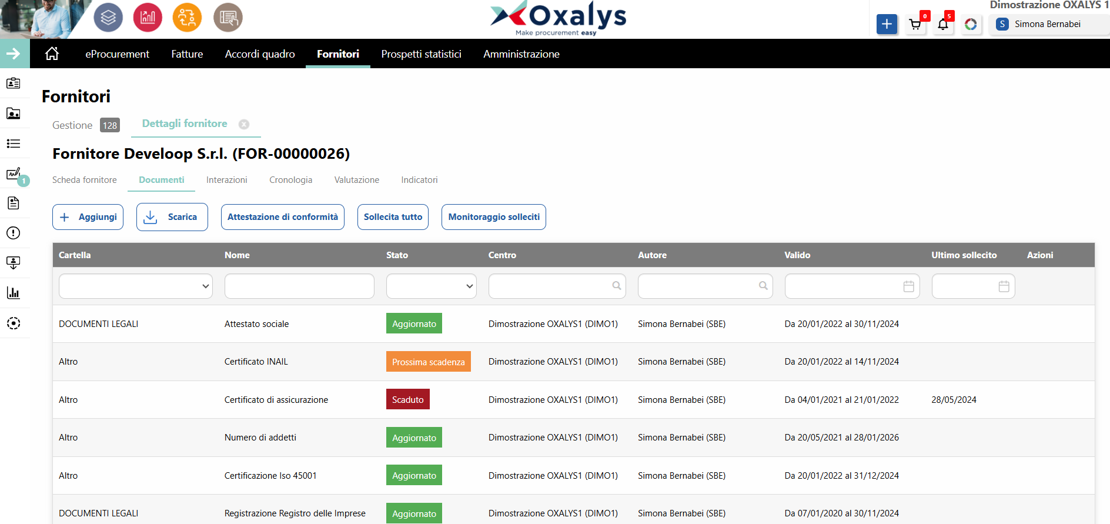This screenshot has height=524, width=1110.
Task: Open the Prospetti statistici menu
Action: coord(421,54)
